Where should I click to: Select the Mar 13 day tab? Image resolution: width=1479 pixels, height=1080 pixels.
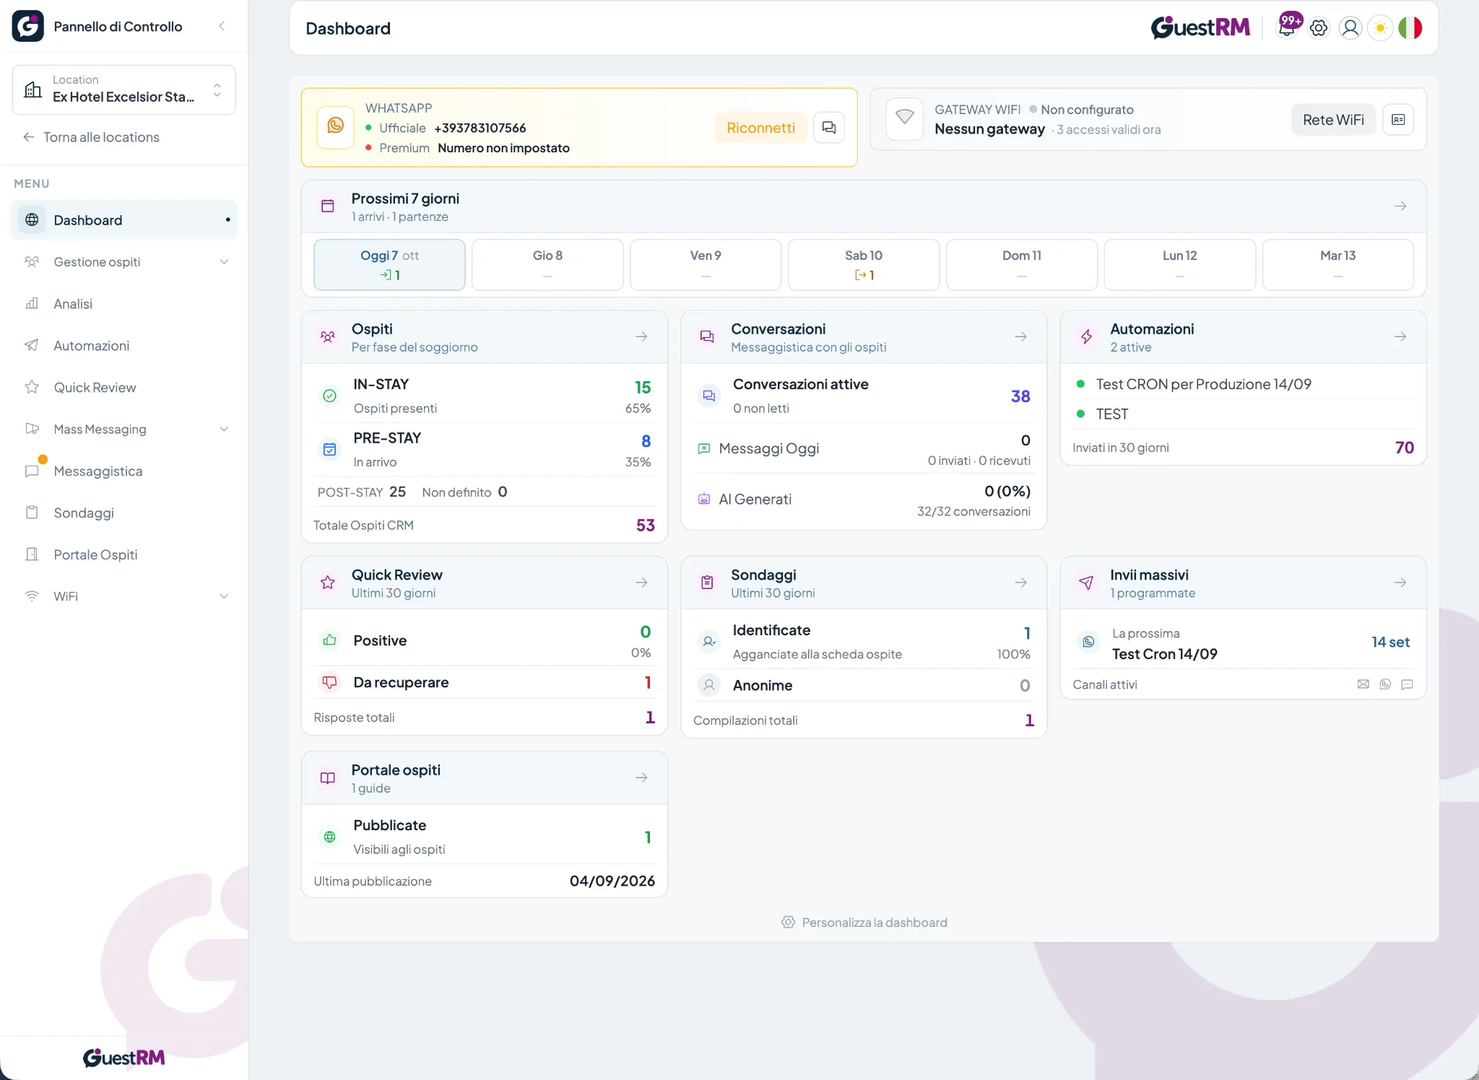1338,265
